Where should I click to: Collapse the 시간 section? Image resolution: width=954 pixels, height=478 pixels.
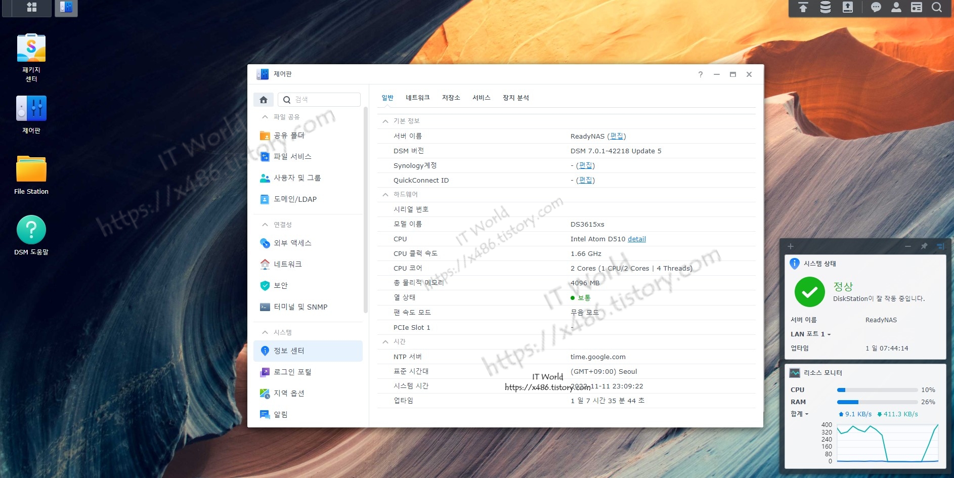pos(385,342)
